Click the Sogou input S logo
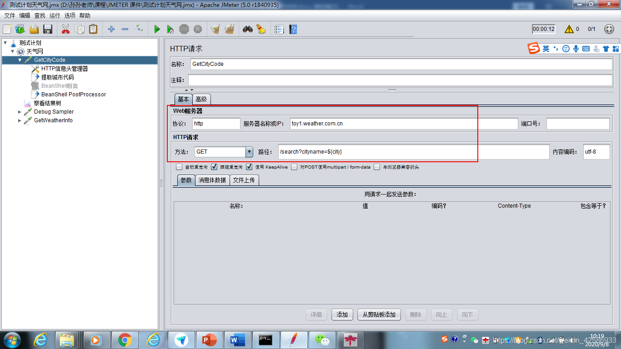621x349 pixels. click(x=534, y=49)
